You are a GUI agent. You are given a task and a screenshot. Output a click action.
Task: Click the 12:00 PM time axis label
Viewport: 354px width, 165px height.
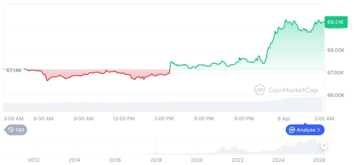click(x=123, y=119)
